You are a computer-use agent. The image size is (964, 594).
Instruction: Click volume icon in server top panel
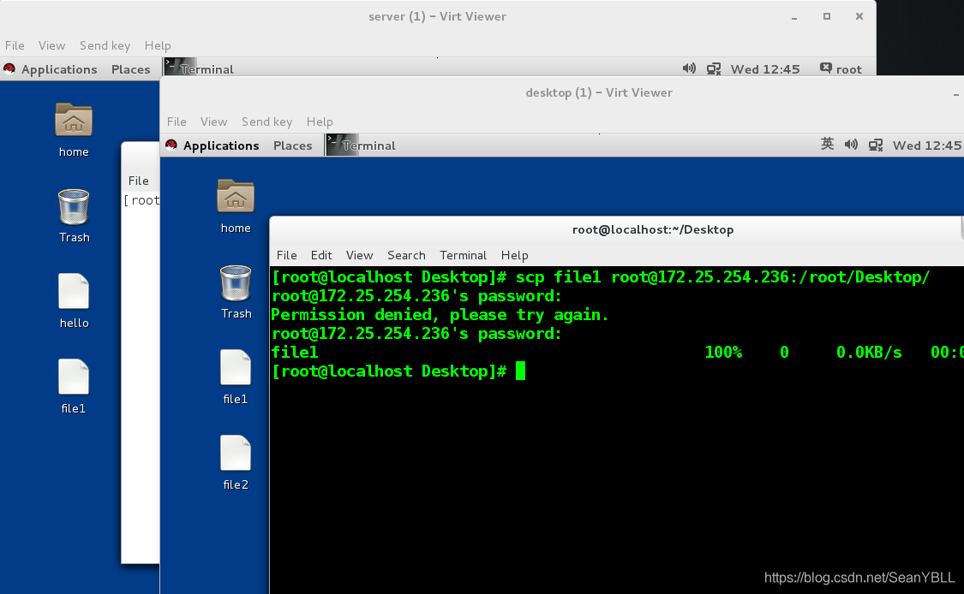(x=689, y=68)
